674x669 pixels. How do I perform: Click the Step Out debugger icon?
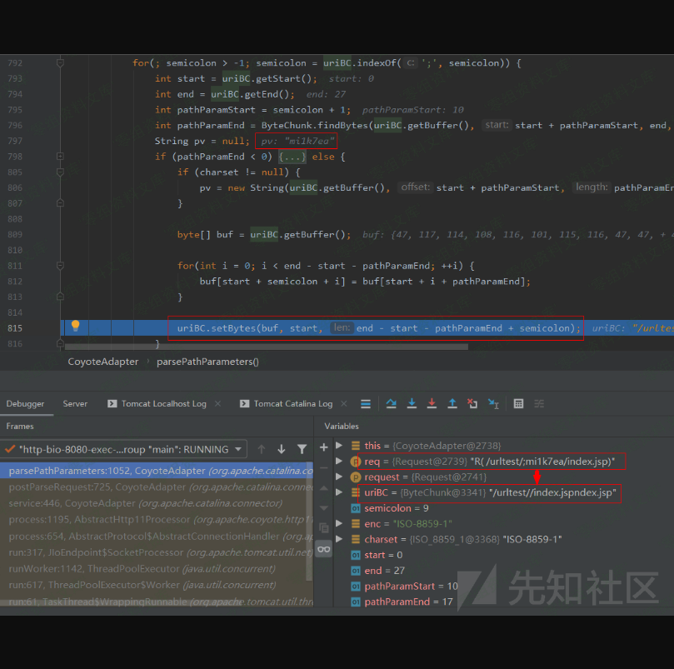(x=452, y=404)
